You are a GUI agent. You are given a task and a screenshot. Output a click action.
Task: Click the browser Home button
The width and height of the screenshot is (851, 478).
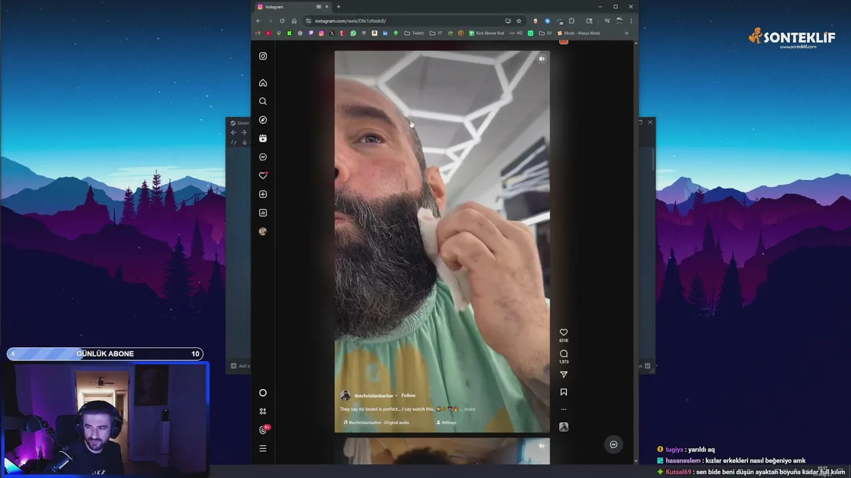pos(294,21)
